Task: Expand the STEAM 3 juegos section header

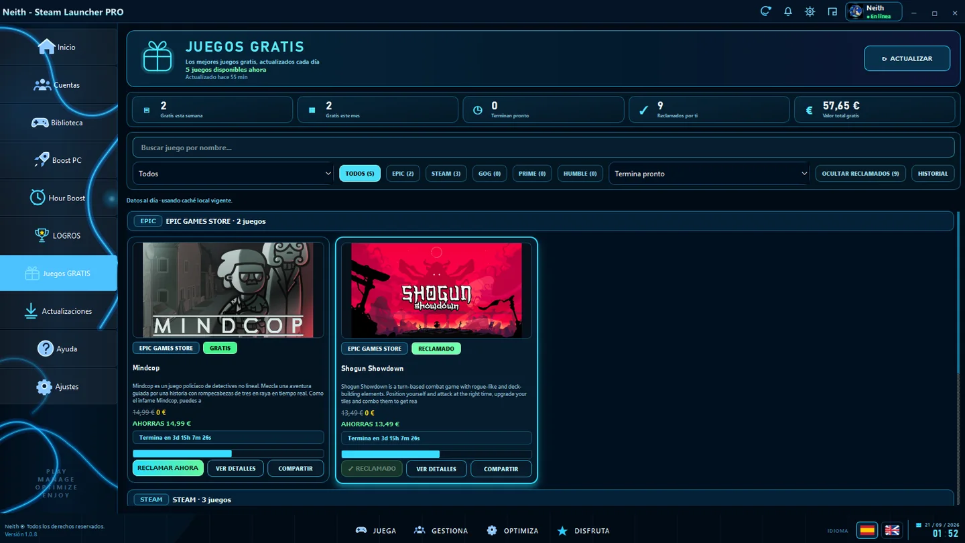Action: (540, 499)
